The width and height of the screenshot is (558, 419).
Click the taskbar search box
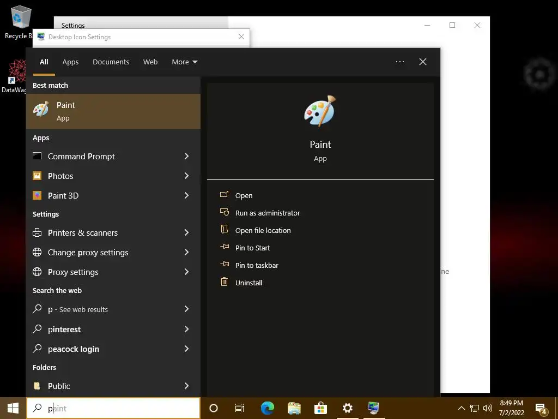[x=113, y=408]
